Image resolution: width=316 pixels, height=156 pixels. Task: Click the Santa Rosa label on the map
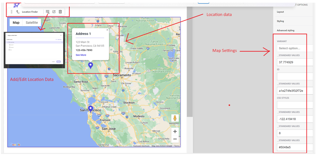pyautogui.click(x=81, y=82)
